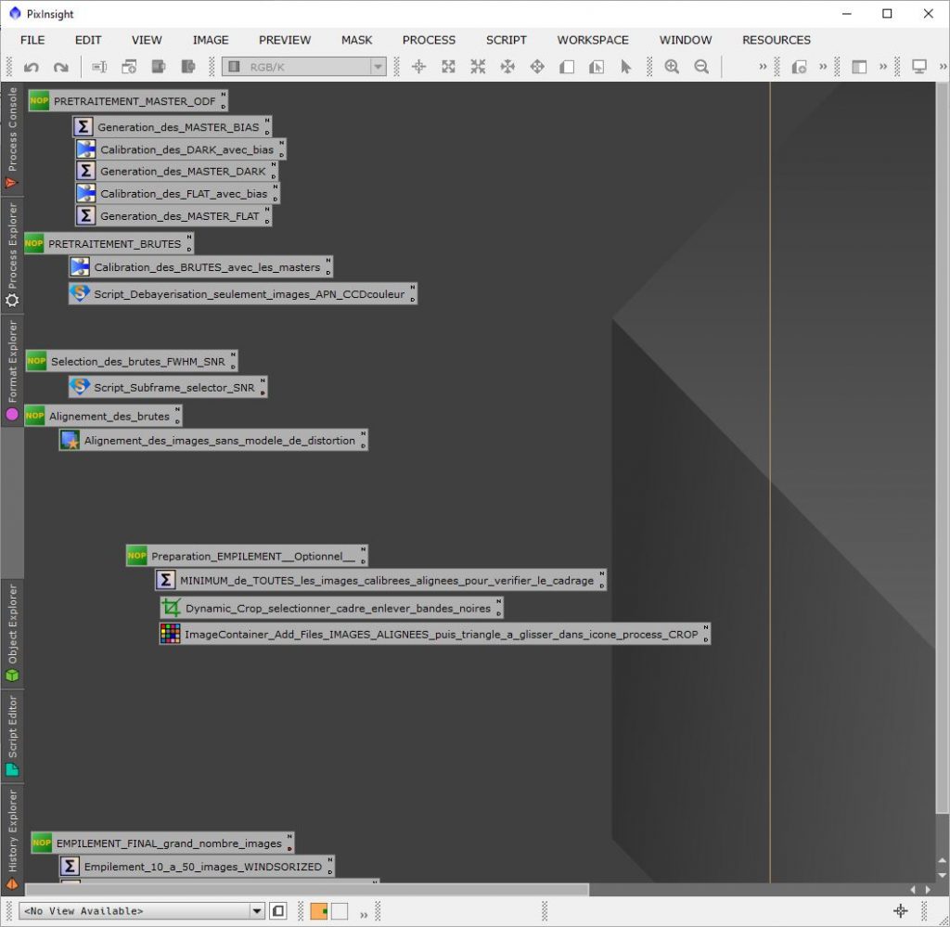The width and height of the screenshot is (950, 927).
Task: Open the Script Editor side tab
Action: pos(12,736)
